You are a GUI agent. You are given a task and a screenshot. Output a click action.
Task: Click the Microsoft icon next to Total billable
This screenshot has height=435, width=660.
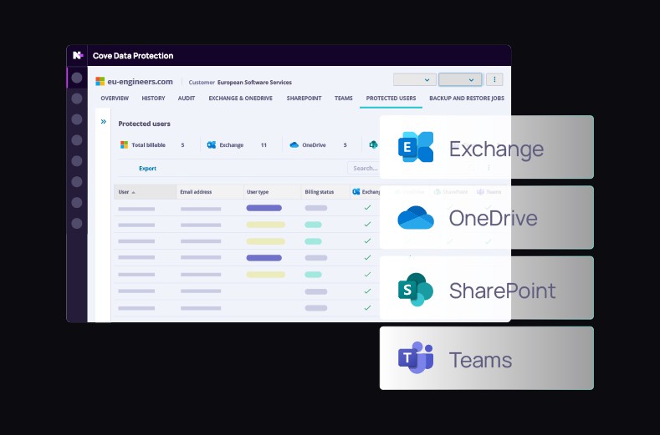124,145
